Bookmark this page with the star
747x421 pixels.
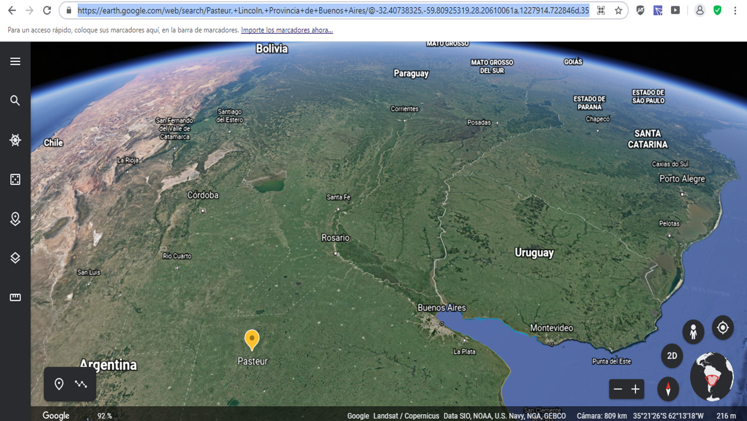click(618, 10)
